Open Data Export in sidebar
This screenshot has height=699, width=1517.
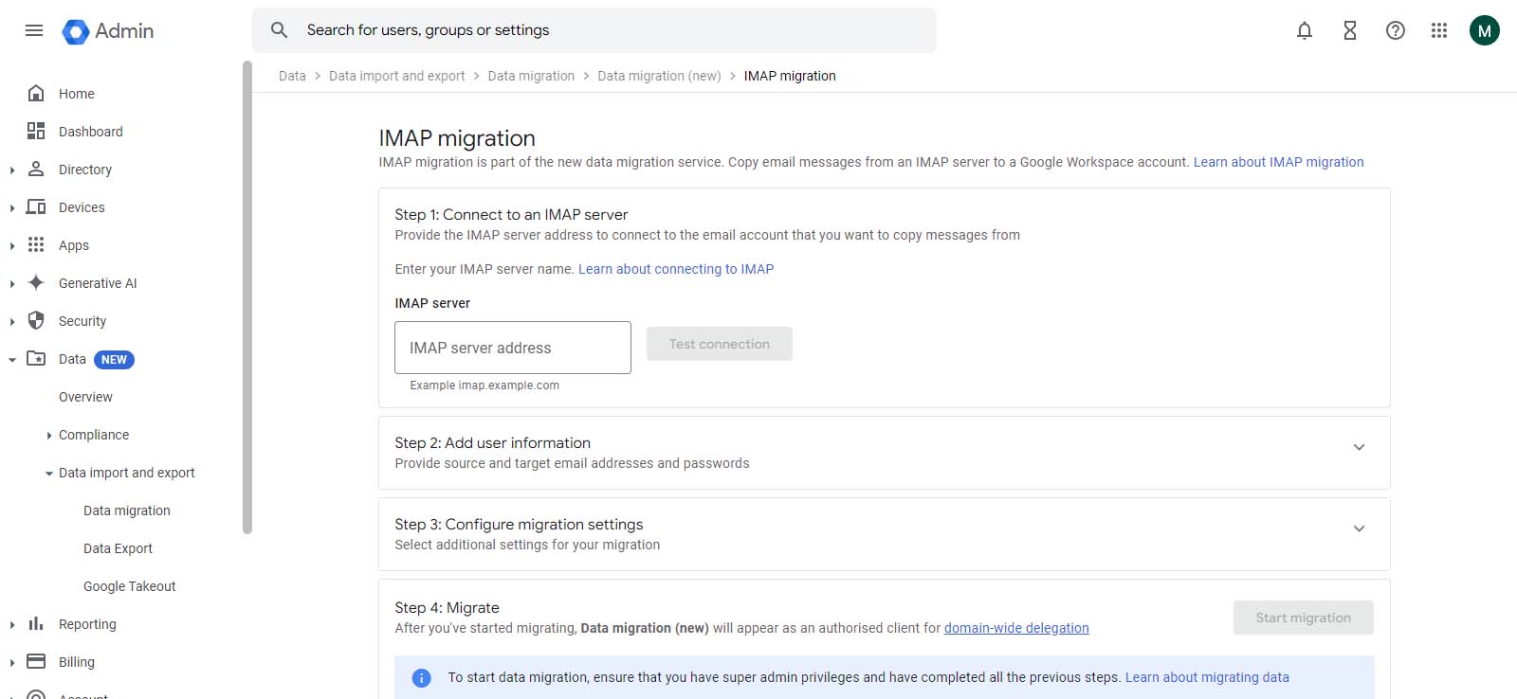118,548
